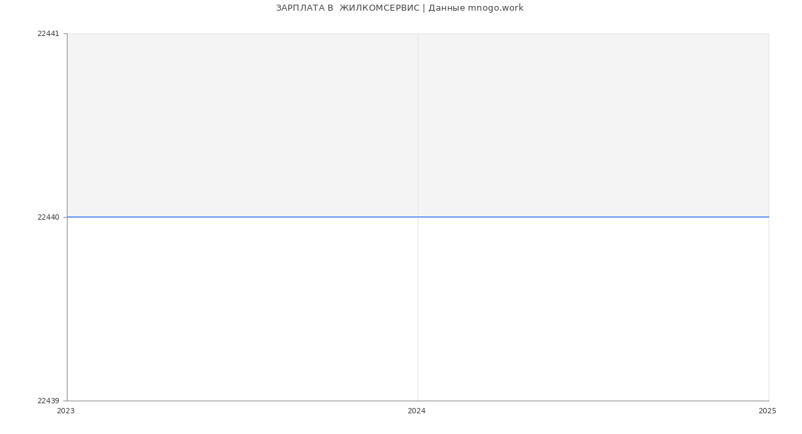Image resolution: width=802 pixels, height=434 pixels.
Task: Click the 2025 x-axis label
Action: point(767,411)
